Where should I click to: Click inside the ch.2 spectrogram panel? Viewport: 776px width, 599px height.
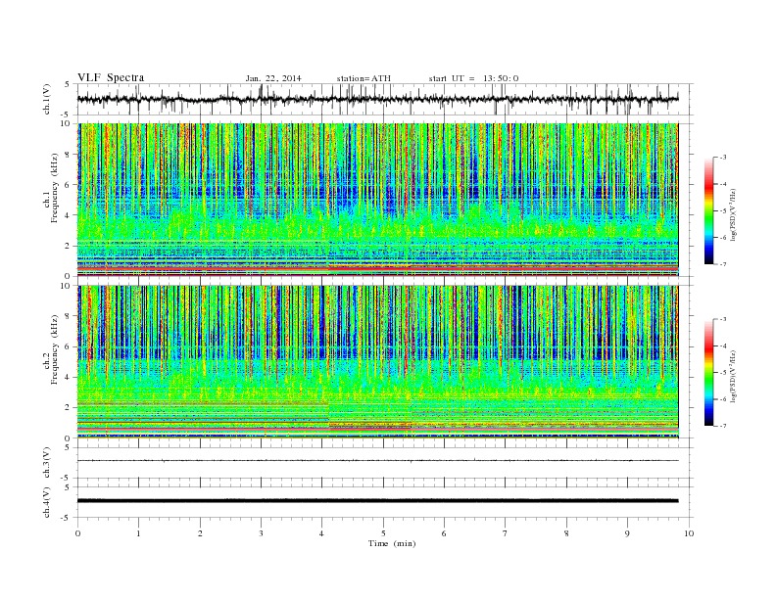377,361
